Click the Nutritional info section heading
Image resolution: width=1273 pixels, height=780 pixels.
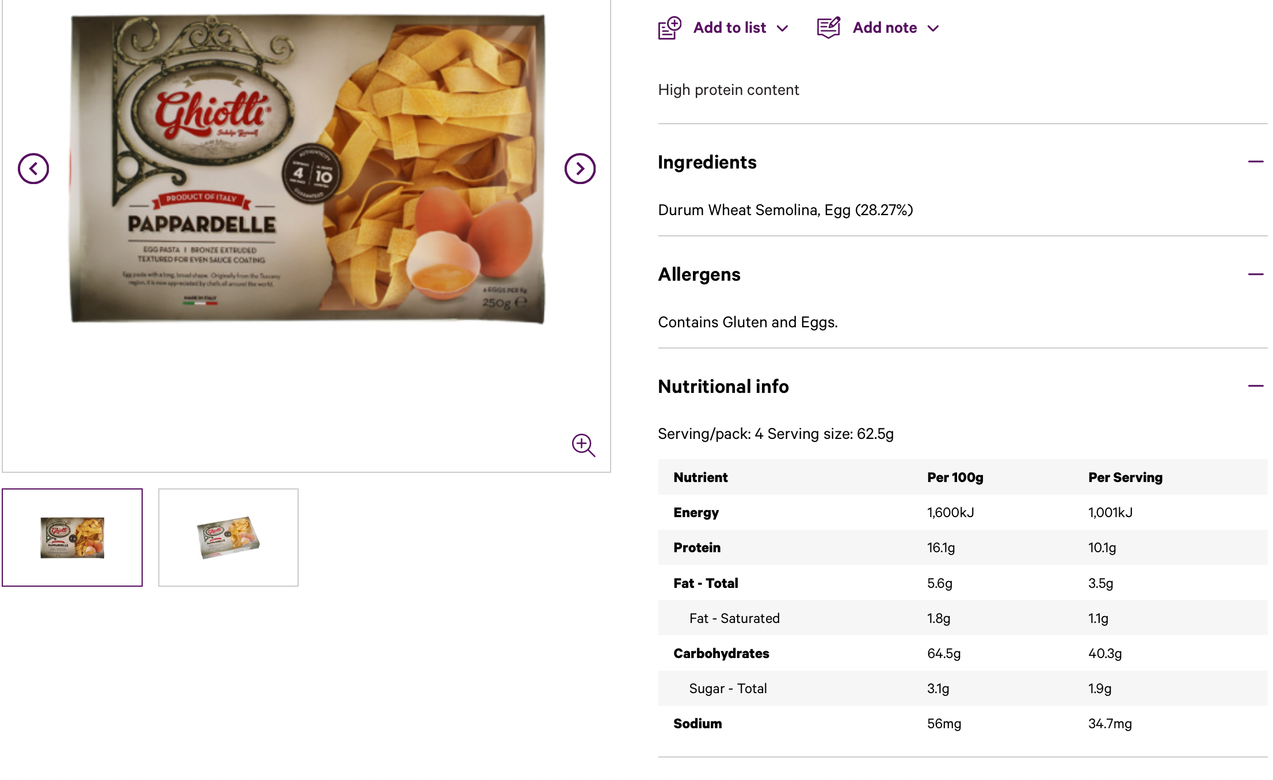(723, 387)
